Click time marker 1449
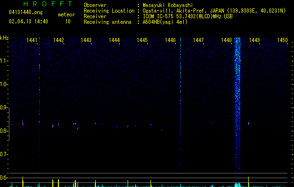Image resolution: width=294 pixels, height=187 pixels. 254,40
